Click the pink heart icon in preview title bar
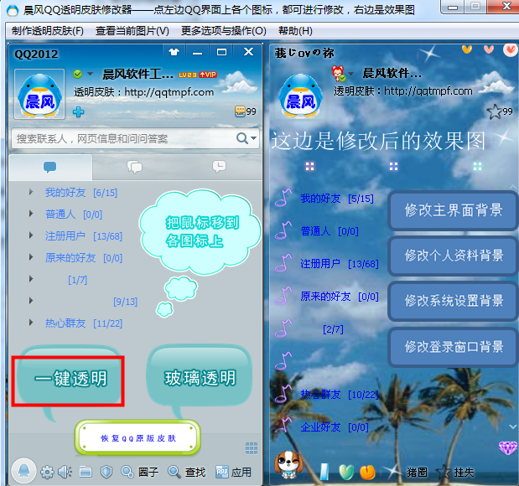519x486 pixels. 489,49
